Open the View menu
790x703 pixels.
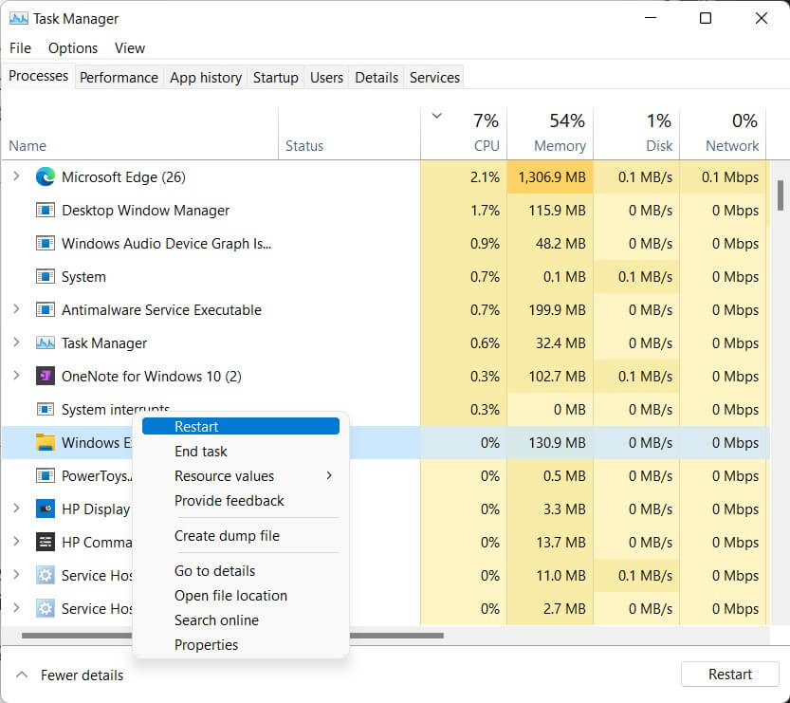pos(130,47)
